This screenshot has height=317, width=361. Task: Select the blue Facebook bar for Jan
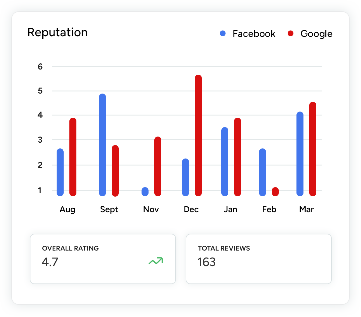click(x=225, y=162)
